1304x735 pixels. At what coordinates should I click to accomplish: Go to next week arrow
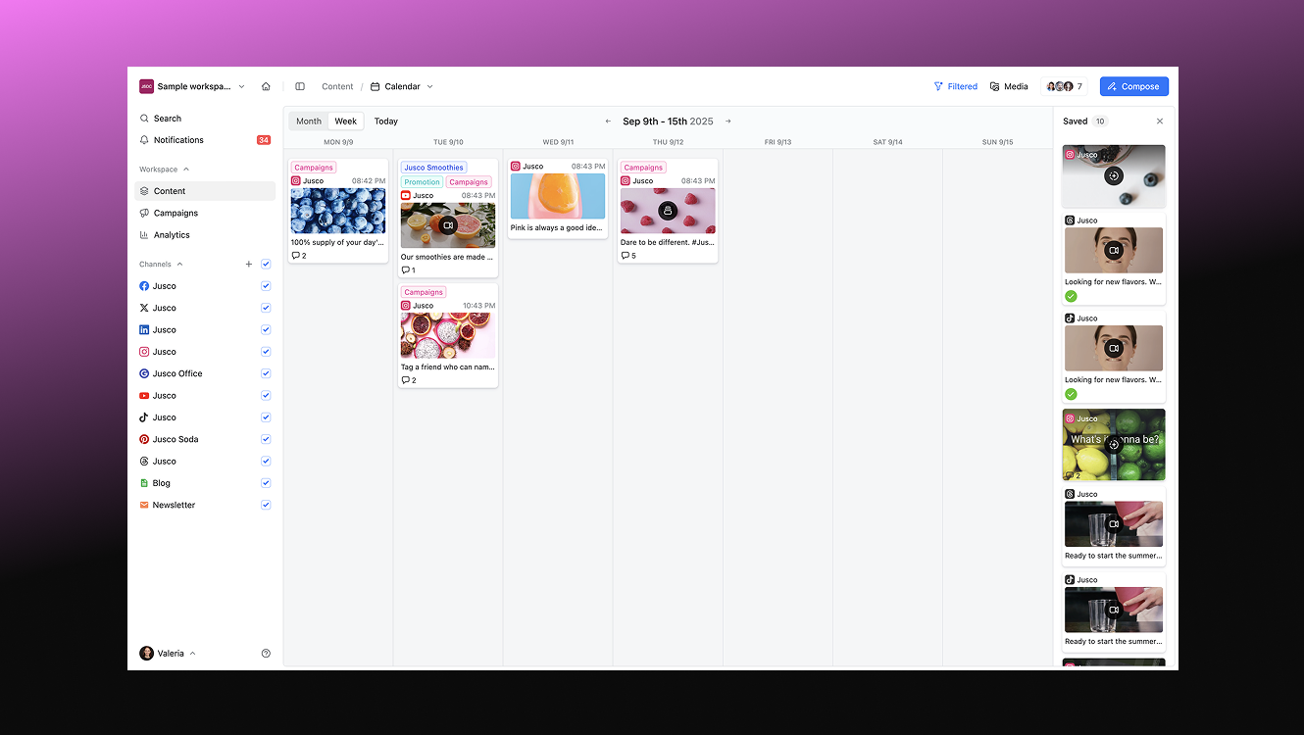click(x=728, y=122)
